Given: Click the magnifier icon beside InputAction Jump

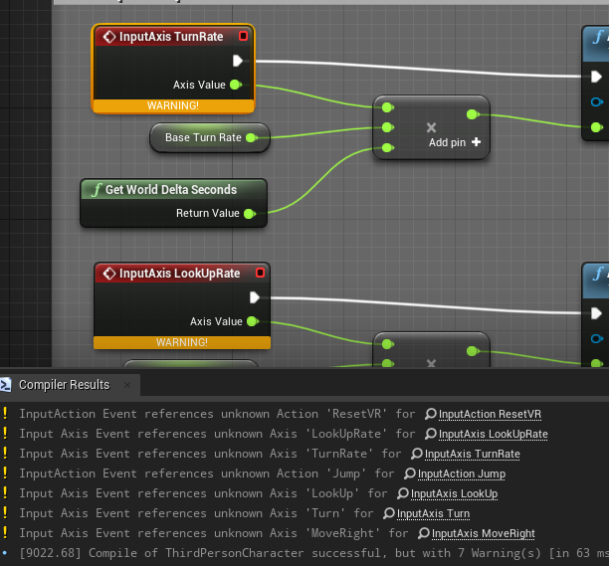Looking at the screenshot, I should pyautogui.click(x=409, y=473).
